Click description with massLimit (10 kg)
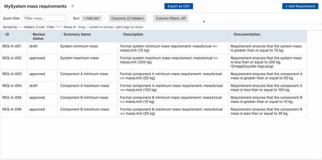322x160 pixels. tap(173, 99)
